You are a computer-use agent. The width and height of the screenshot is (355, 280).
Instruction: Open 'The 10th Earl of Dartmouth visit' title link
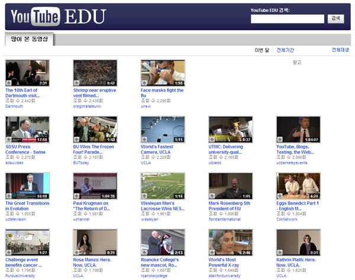22,93
